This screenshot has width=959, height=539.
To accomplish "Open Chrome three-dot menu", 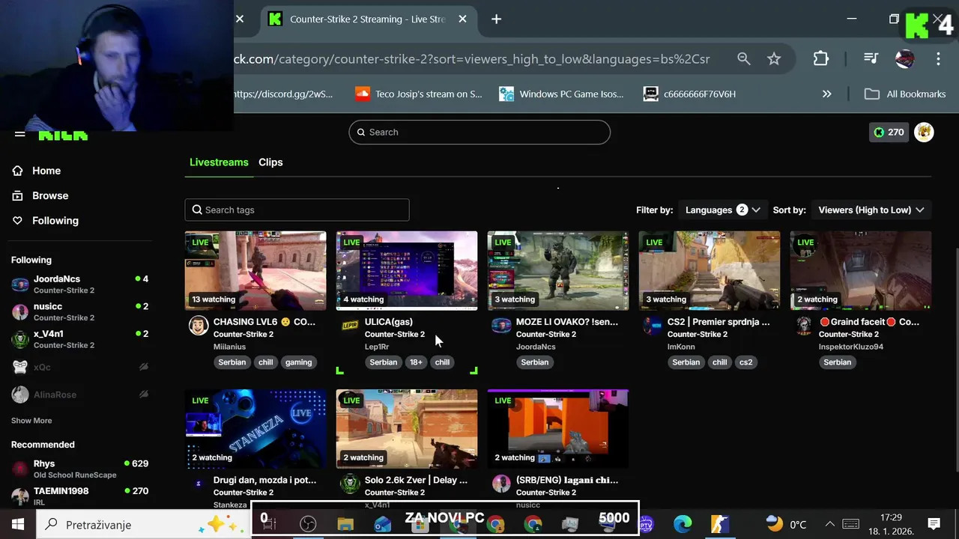I will tap(938, 58).
